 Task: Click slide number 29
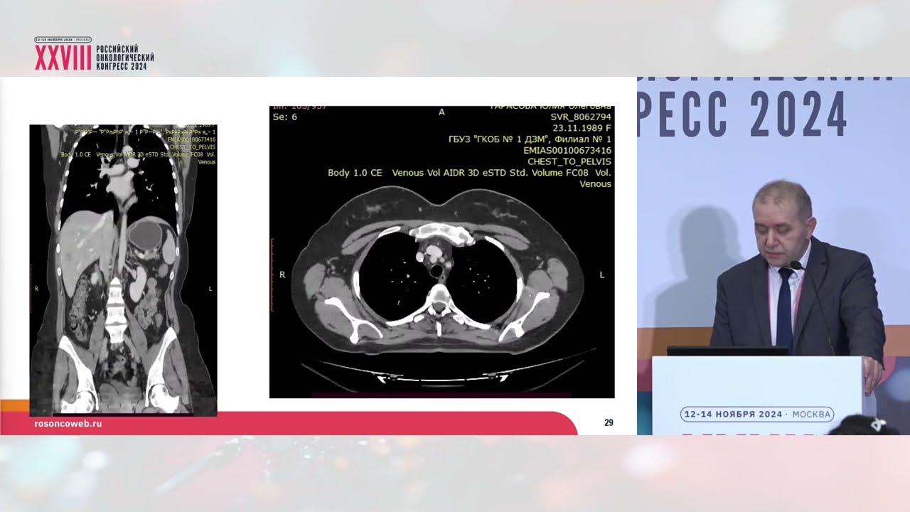[609, 422]
